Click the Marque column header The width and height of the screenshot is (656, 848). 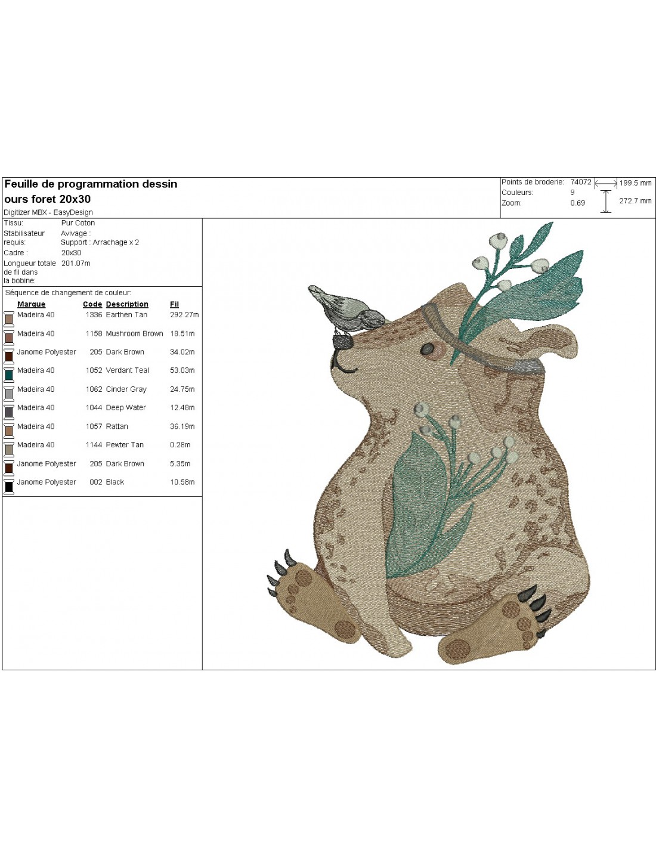point(31,304)
